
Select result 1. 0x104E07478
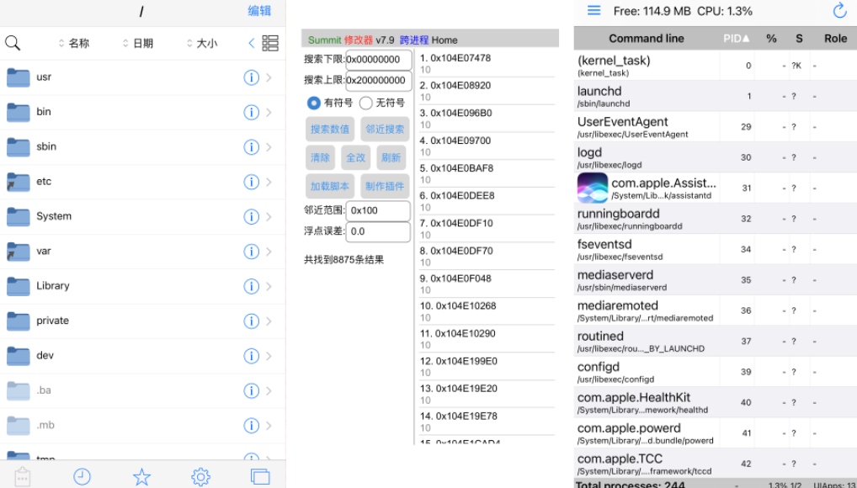pos(487,63)
